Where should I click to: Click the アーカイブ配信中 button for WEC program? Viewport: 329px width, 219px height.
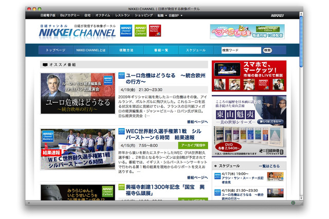[193, 145]
